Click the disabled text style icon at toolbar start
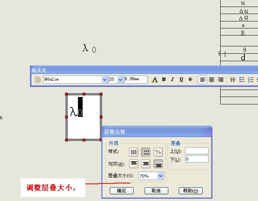 [x=38, y=79]
